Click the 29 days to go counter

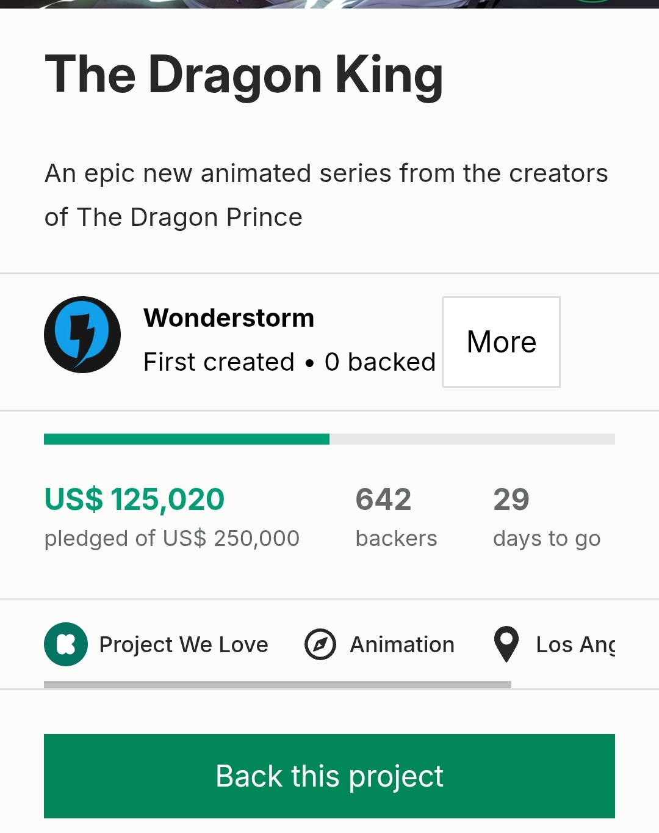click(x=511, y=500)
